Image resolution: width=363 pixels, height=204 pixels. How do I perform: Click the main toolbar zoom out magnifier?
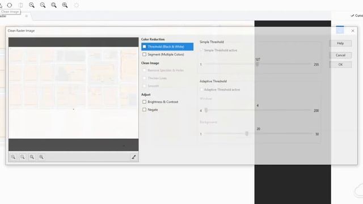(x=43, y=5)
